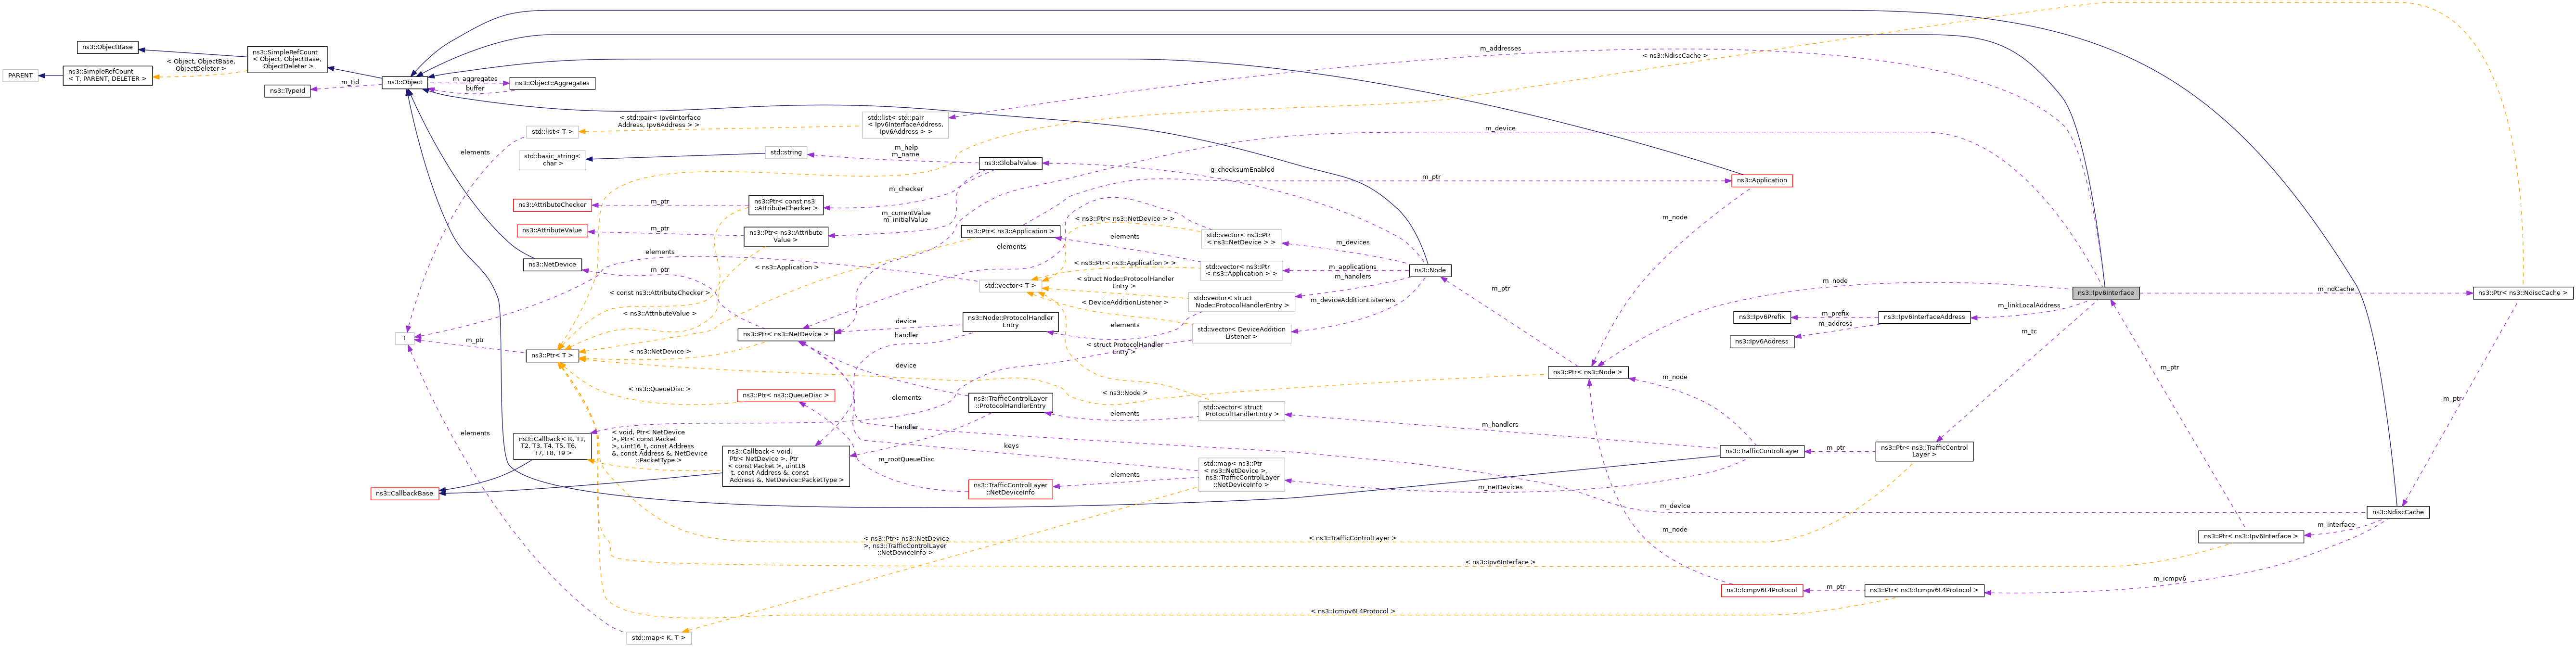The height and width of the screenshot is (647, 2576).
Task: Open the red ns3::AttributeValue node
Action: pos(552,231)
